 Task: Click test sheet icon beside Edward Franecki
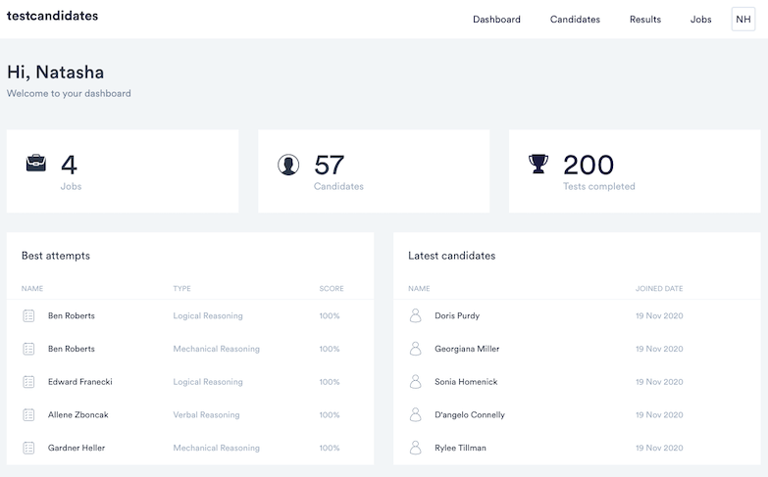click(28, 382)
